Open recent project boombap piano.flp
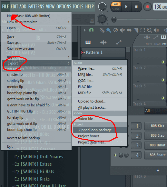167x187 pixels. [x=36, y=93]
